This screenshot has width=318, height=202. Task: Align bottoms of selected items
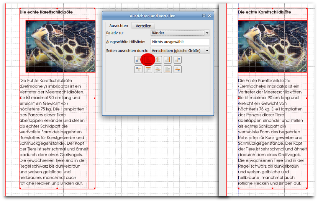point(168,69)
